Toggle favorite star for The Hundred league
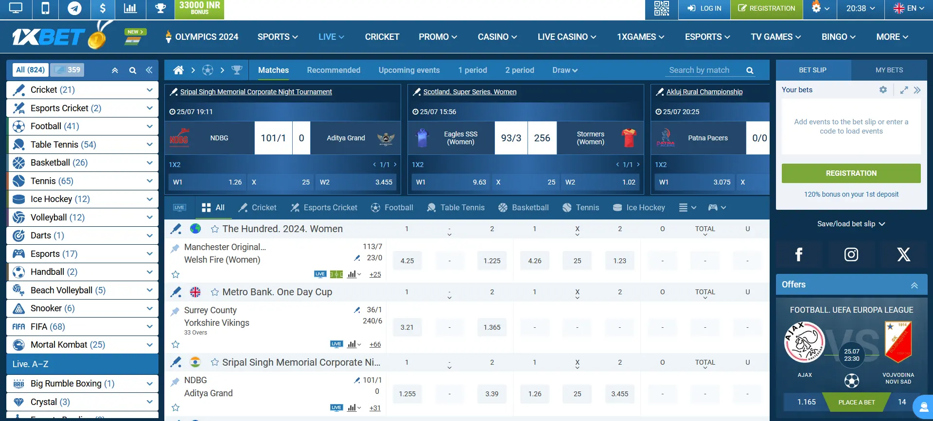The width and height of the screenshot is (933, 421). [x=214, y=229]
